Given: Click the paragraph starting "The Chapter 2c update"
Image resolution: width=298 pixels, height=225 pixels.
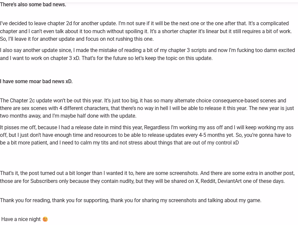Looking at the screenshot, I should [x=147, y=108].
